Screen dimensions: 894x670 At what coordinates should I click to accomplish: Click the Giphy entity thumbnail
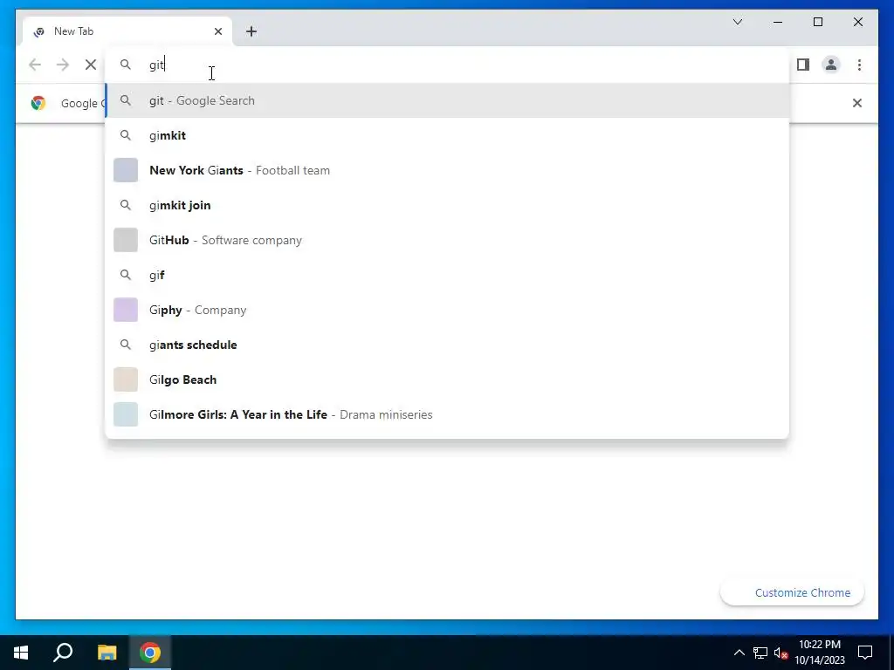pos(126,310)
